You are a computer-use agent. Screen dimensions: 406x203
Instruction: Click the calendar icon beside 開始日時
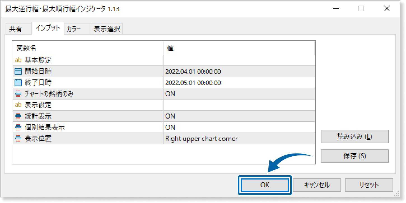tap(18, 72)
